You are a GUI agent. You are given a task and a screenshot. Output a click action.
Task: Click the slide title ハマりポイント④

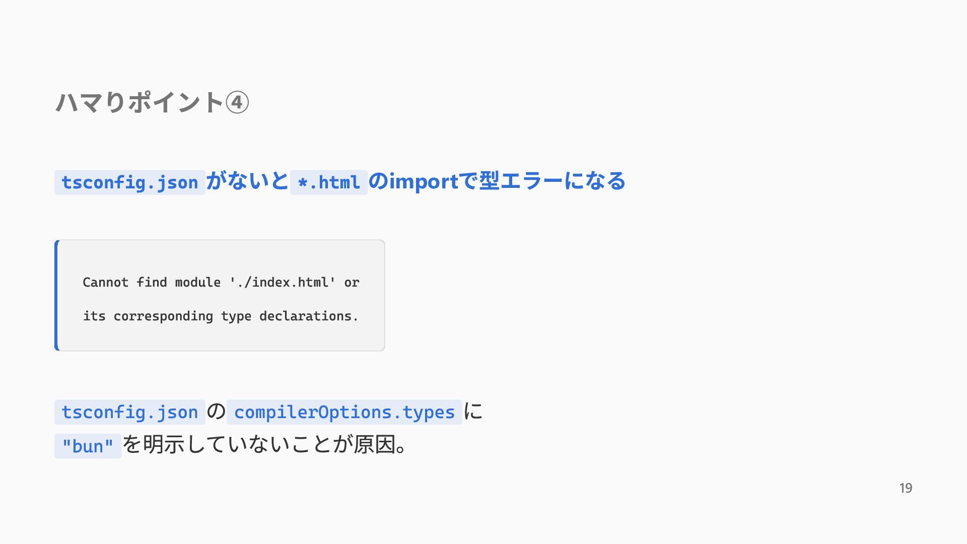(x=152, y=102)
